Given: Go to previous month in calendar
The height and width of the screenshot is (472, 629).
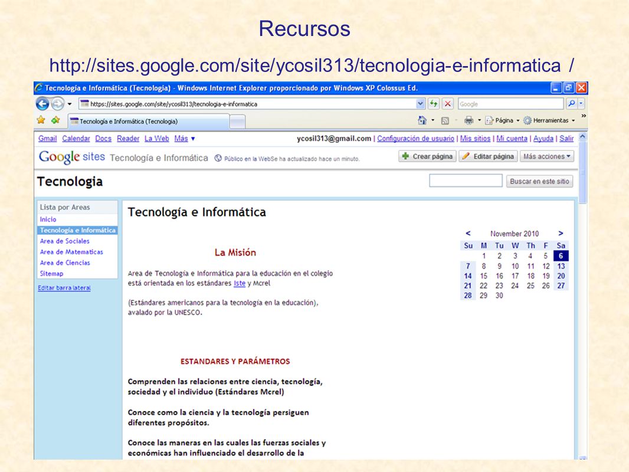Looking at the screenshot, I should click(x=468, y=233).
